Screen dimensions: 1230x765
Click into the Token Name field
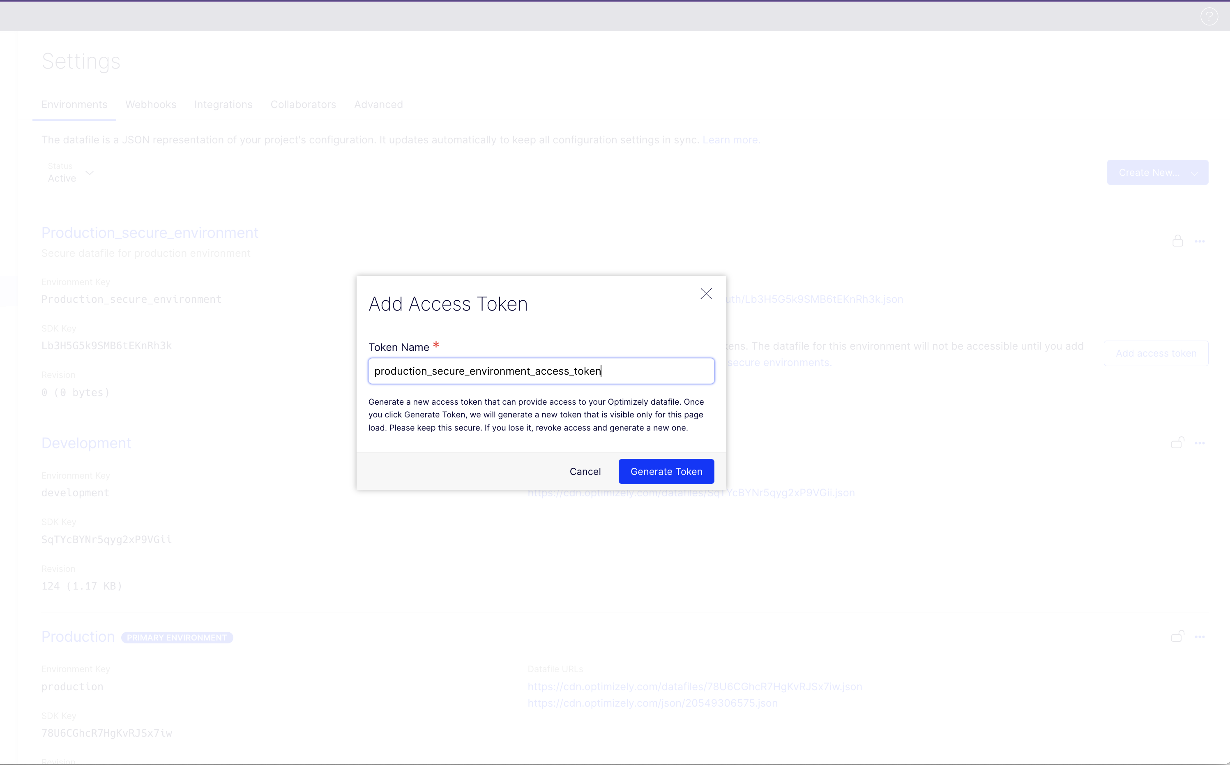point(541,371)
